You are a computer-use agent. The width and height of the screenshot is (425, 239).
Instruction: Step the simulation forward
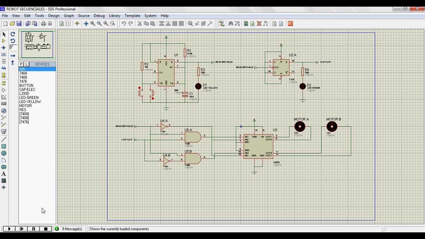tap(22, 229)
